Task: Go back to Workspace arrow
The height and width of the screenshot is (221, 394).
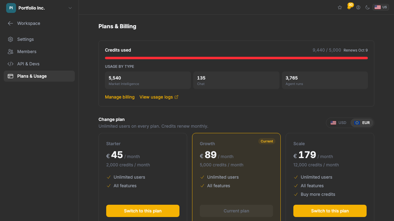Action: click(x=10, y=23)
